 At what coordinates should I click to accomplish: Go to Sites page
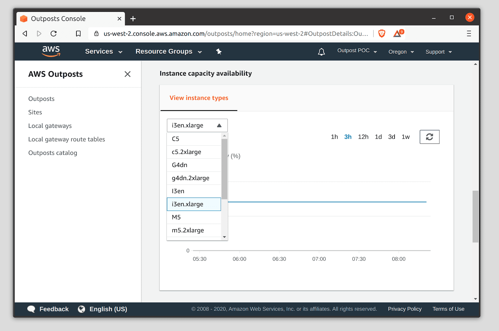(35, 112)
